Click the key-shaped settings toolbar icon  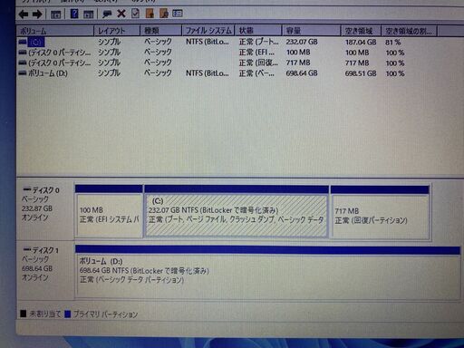click(x=107, y=14)
